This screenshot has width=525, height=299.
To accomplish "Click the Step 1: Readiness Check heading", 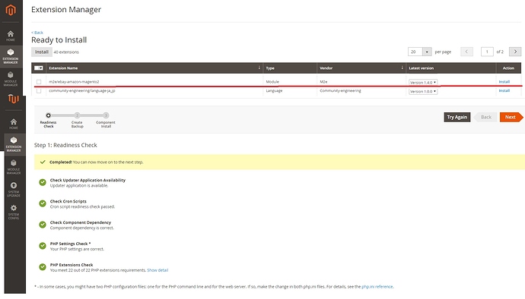I will [x=65, y=145].
